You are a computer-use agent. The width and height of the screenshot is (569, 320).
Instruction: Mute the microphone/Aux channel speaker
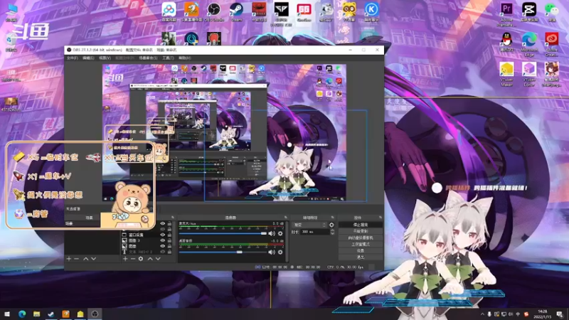[x=272, y=233]
